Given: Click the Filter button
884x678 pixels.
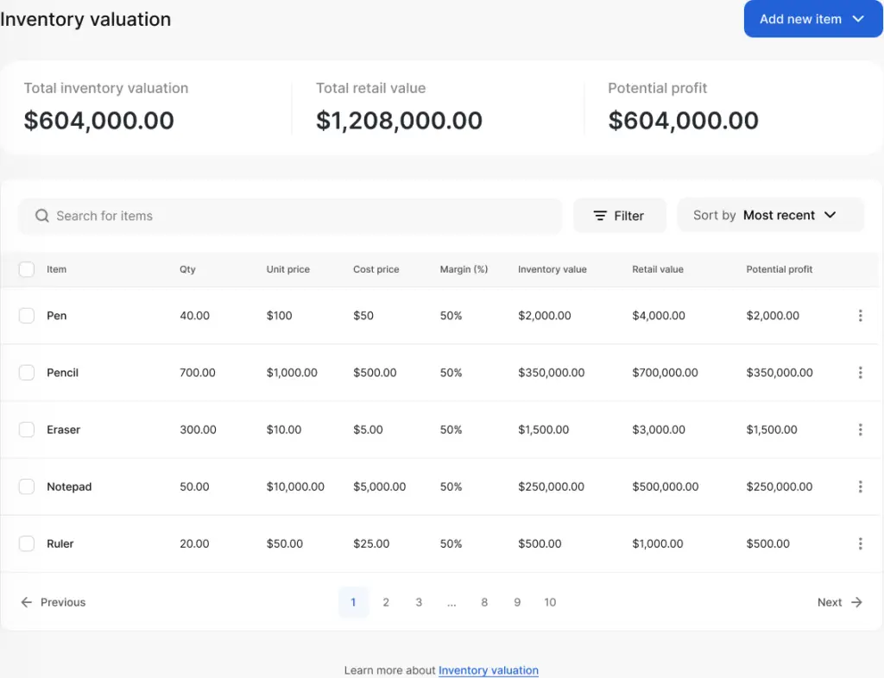Looking at the screenshot, I should point(620,215).
